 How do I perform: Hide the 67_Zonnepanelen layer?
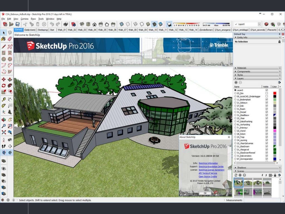click(267, 159)
